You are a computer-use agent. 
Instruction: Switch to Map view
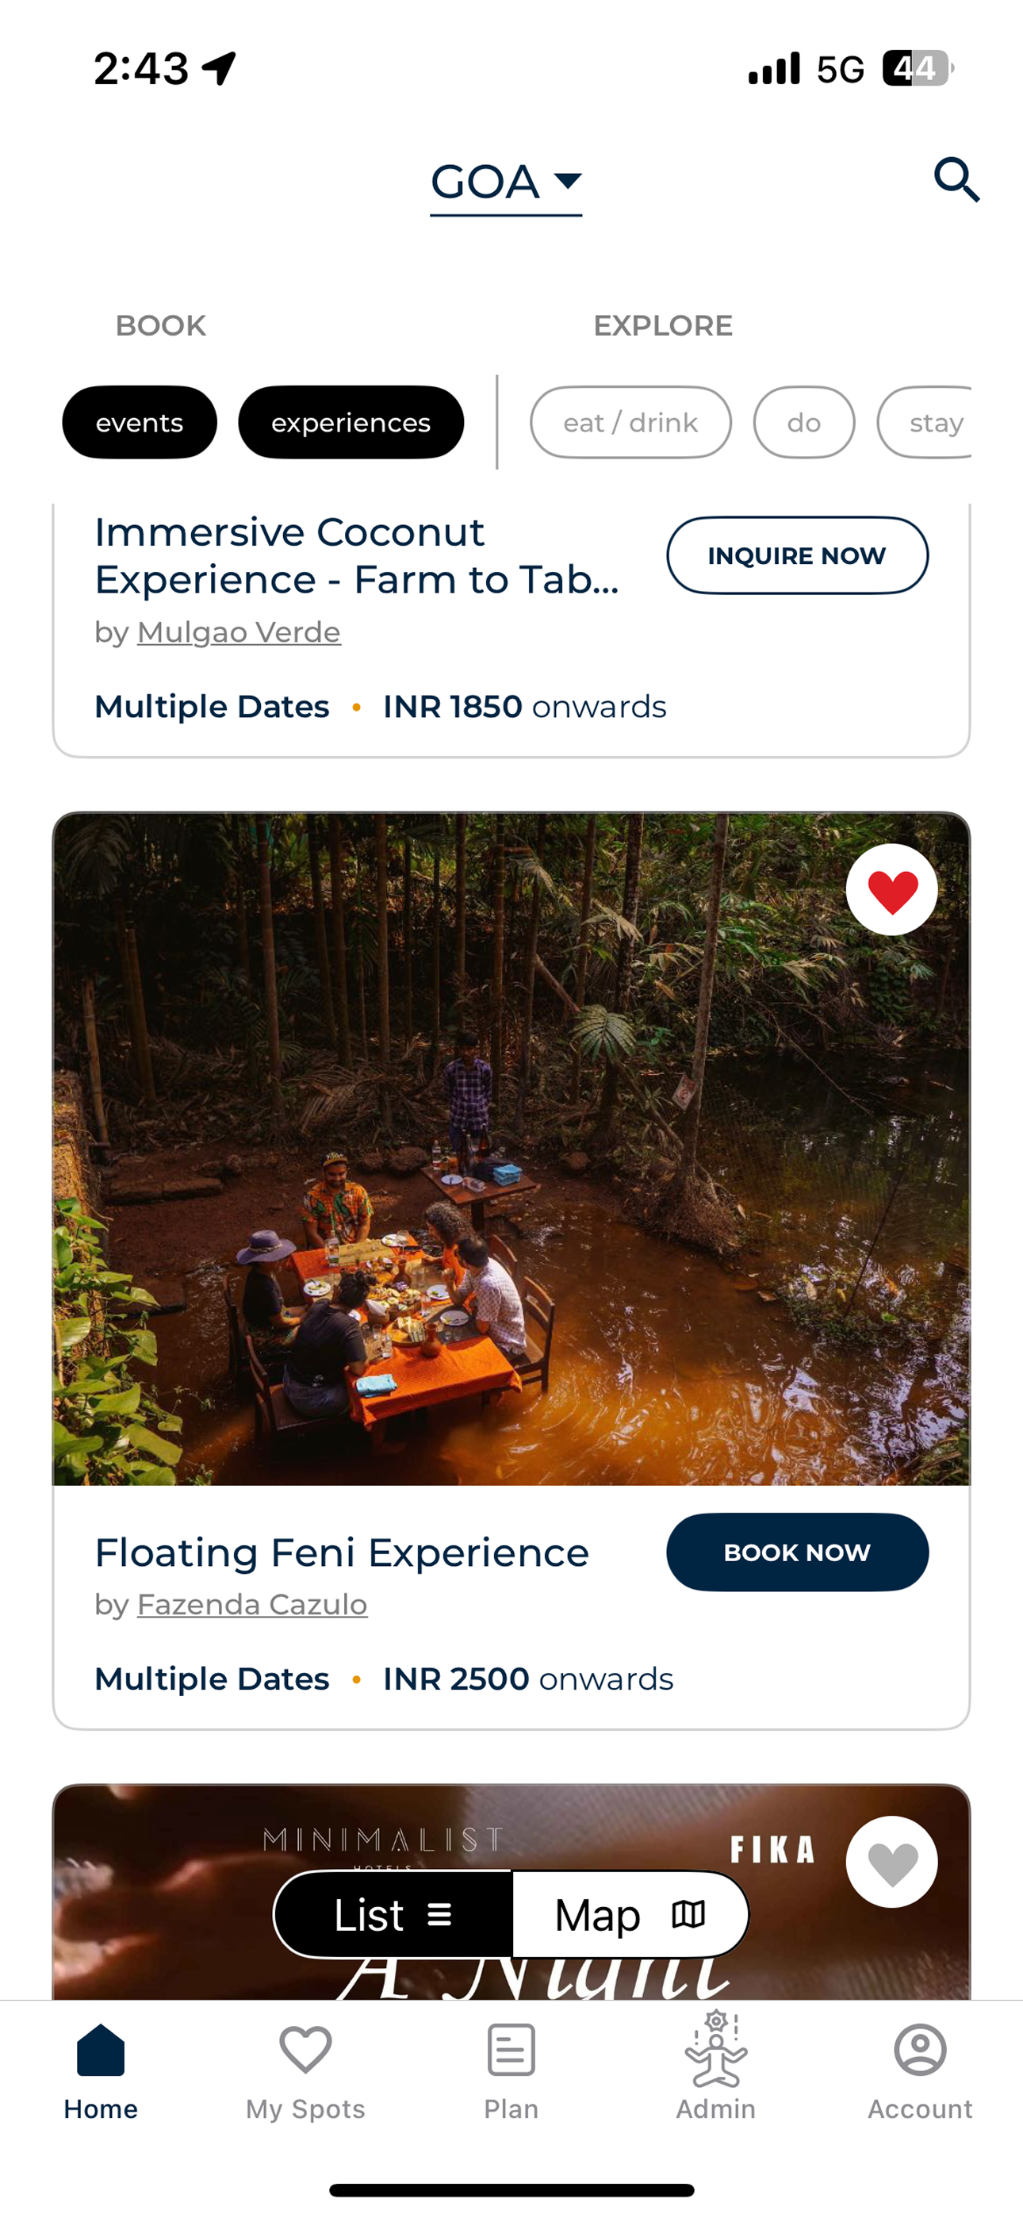click(630, 1914)
